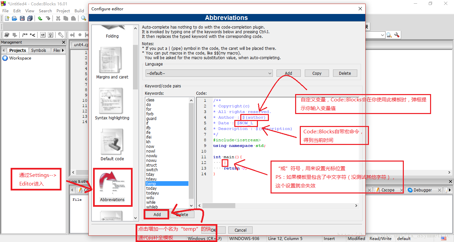Click the language Copy button
454x242 pixels.
[x=317, y=73]
